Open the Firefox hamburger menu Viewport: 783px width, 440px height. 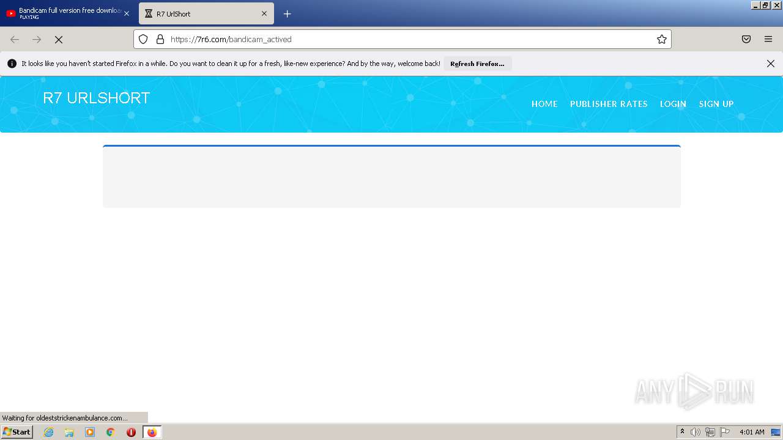point(768,39)
